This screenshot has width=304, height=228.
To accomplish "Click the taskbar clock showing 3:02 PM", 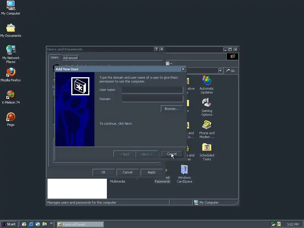I will [292, 224].
